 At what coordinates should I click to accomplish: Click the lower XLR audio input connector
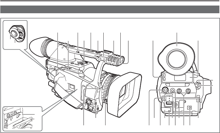click(90, 108)
